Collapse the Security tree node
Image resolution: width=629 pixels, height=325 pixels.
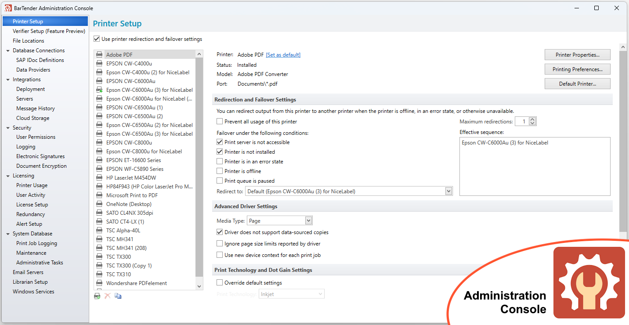[8, 128]
